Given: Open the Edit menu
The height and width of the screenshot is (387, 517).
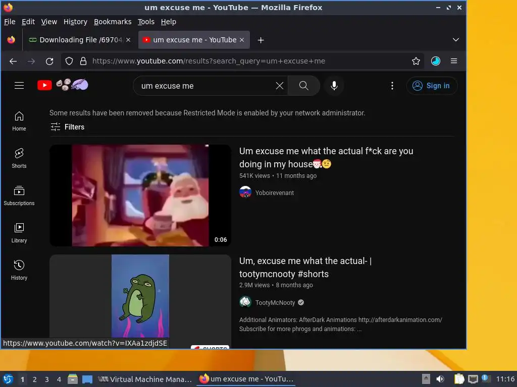Looking at the screenshot, I should coord(28,22).
